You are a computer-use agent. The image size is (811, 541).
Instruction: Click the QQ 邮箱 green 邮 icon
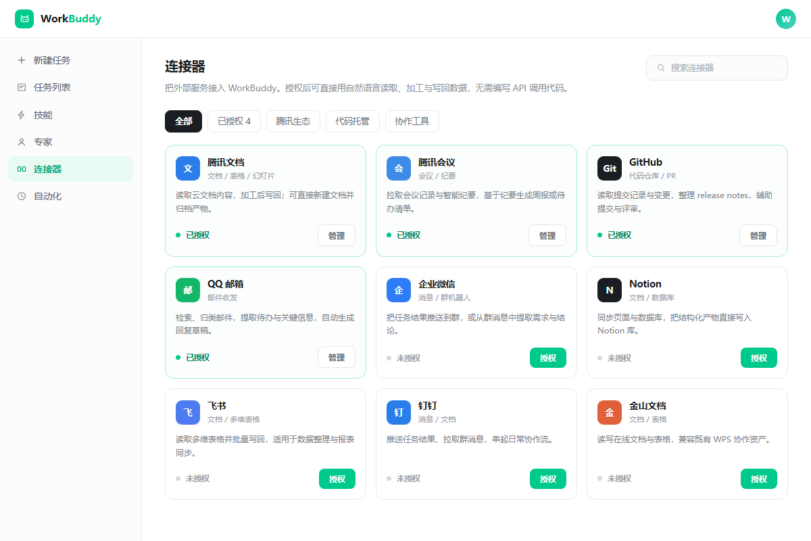[x=188, y=290]
